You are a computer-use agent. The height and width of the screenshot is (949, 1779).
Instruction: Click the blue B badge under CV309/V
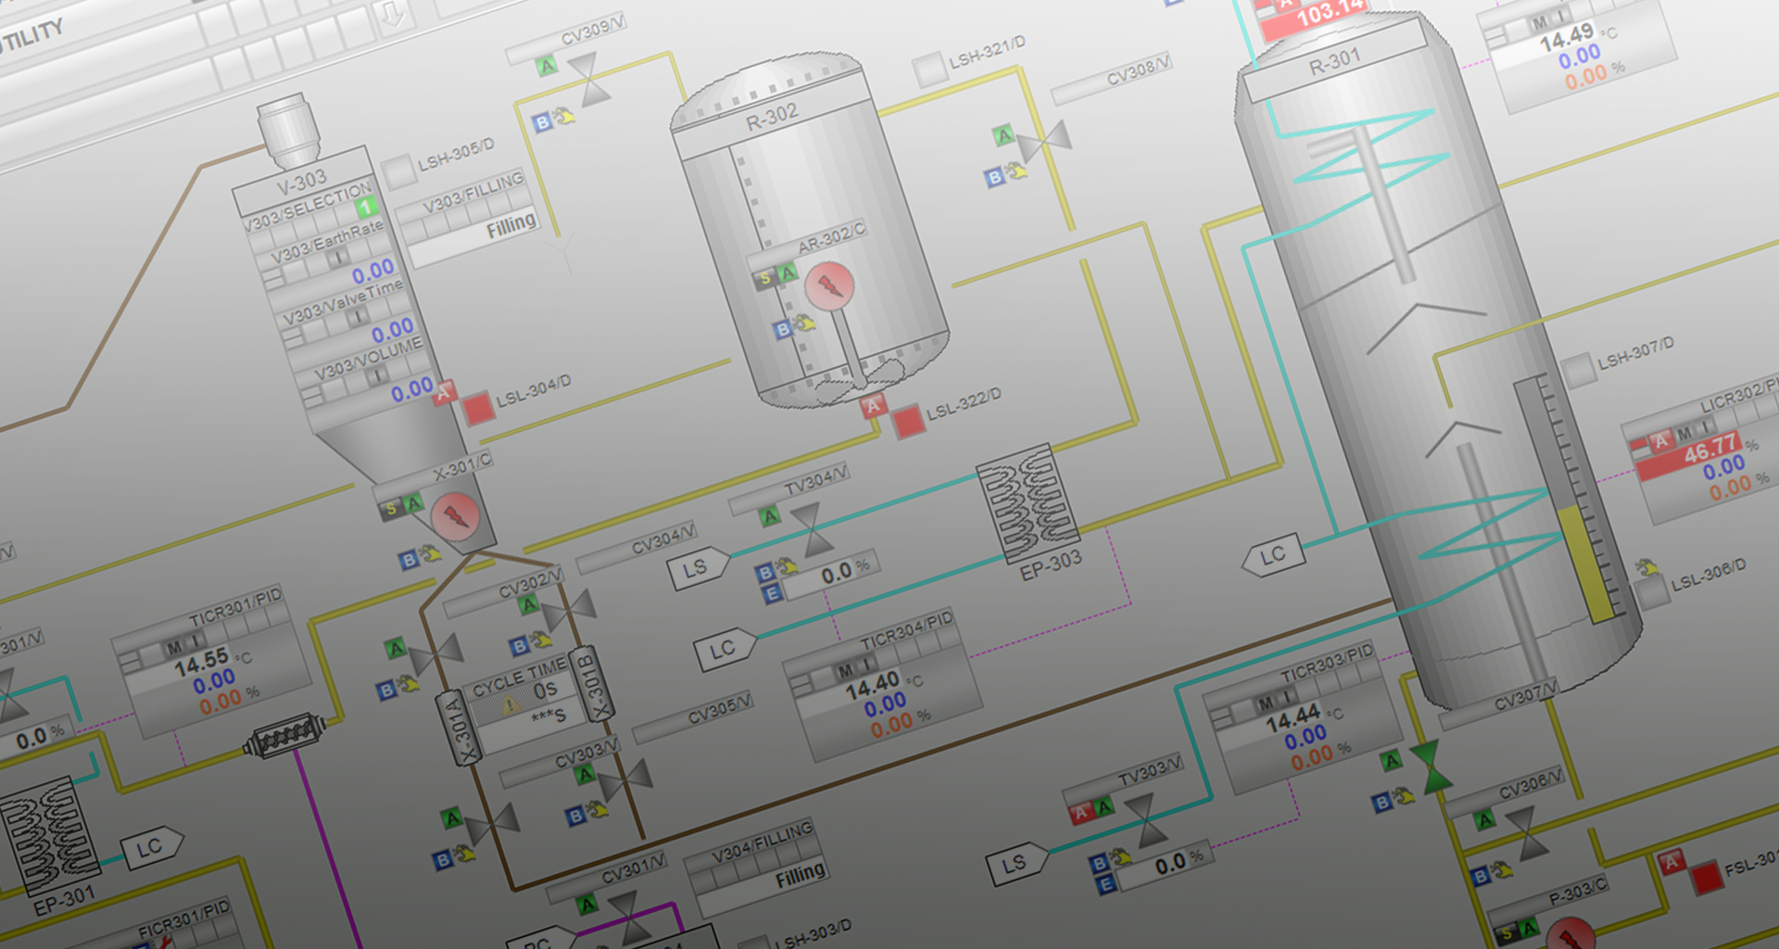(542, 122)
